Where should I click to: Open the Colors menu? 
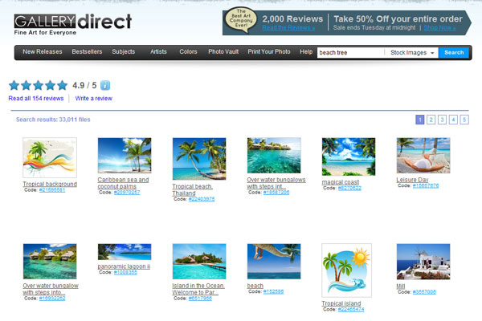point(188,51)
